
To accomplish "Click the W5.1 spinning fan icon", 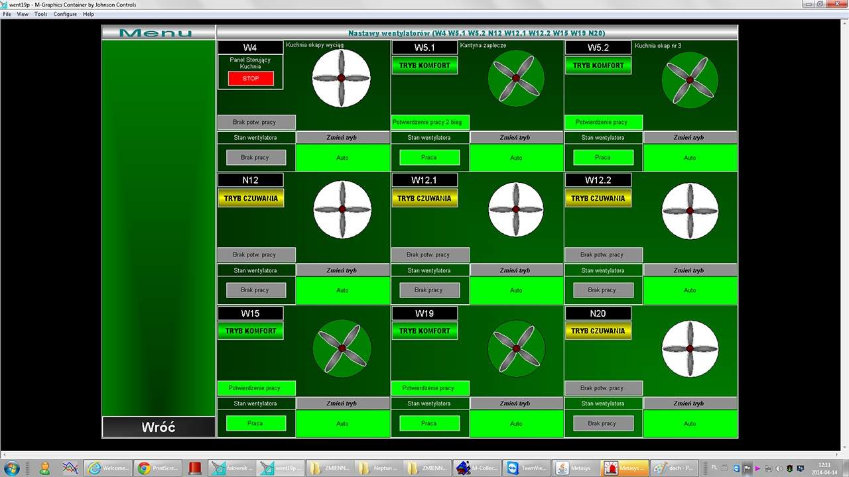I will click(515, 78).
